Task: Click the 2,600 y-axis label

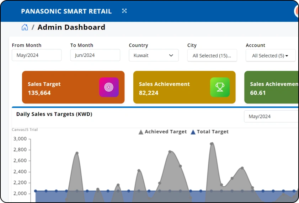Action: tap(20, 161)
